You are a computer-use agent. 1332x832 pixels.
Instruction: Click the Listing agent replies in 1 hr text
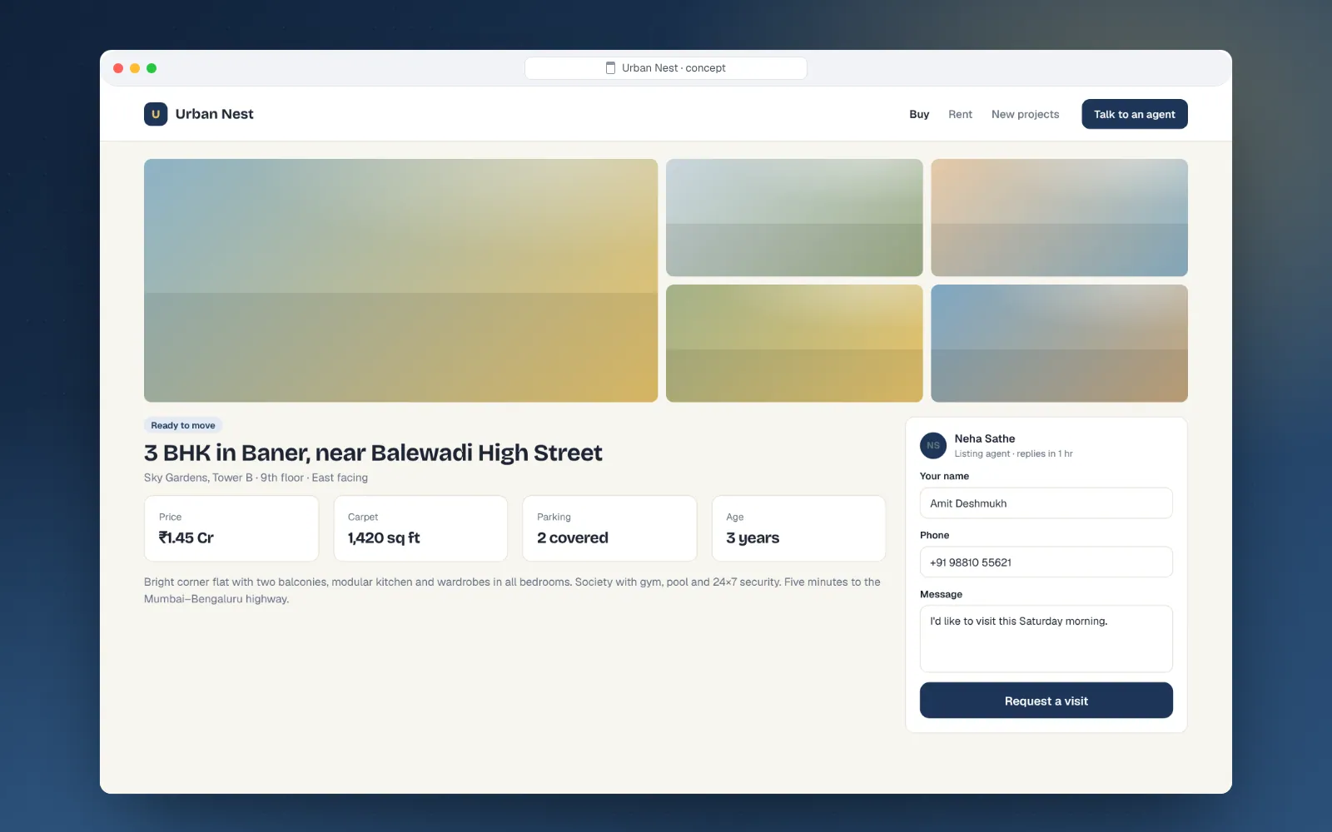pyautogui.click(x=1013, y=453)
